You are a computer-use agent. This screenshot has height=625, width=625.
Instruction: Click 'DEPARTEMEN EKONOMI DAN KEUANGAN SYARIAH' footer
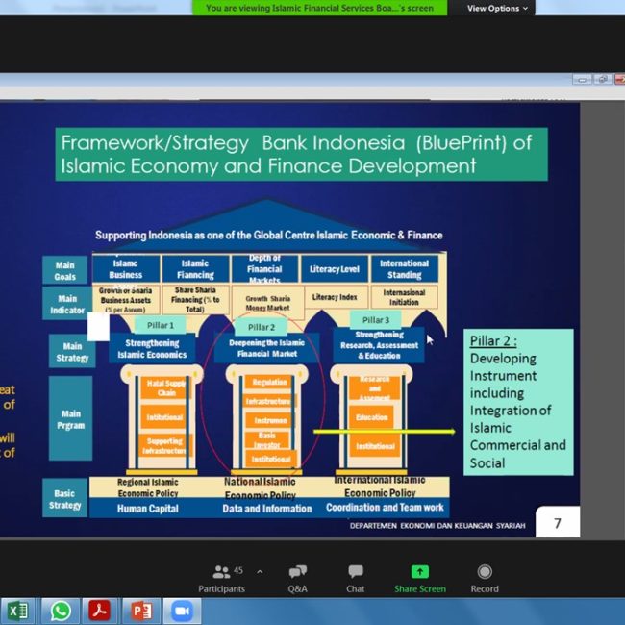437,526
